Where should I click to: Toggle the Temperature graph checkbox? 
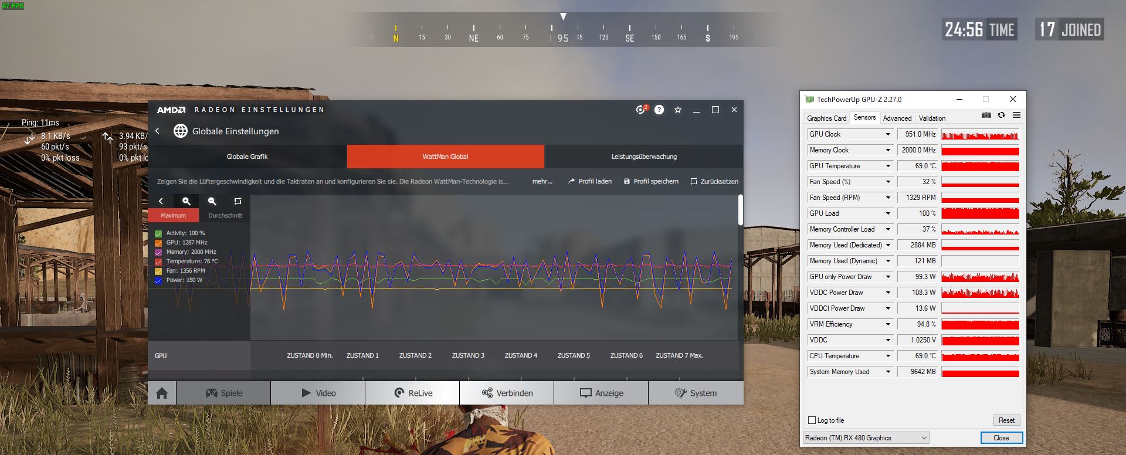pyautogui.click(x=158, y=262)
